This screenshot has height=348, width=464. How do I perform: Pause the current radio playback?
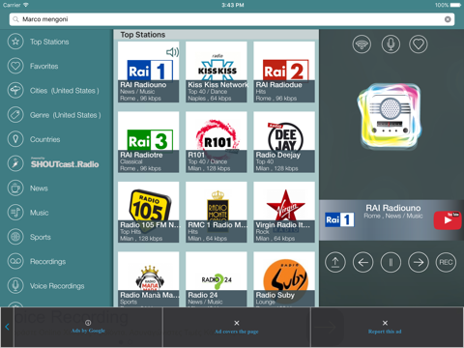pos(391,262)
